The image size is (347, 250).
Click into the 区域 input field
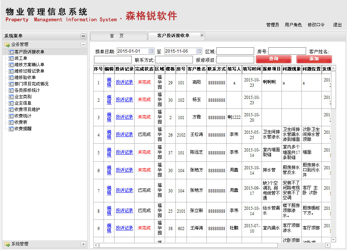point(235,51)
